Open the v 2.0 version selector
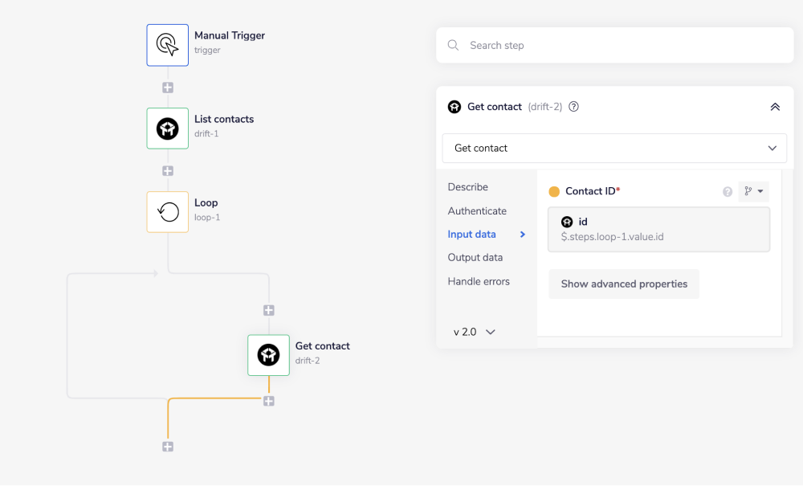This screenshot has width=803, height=486. pos(474,332)
